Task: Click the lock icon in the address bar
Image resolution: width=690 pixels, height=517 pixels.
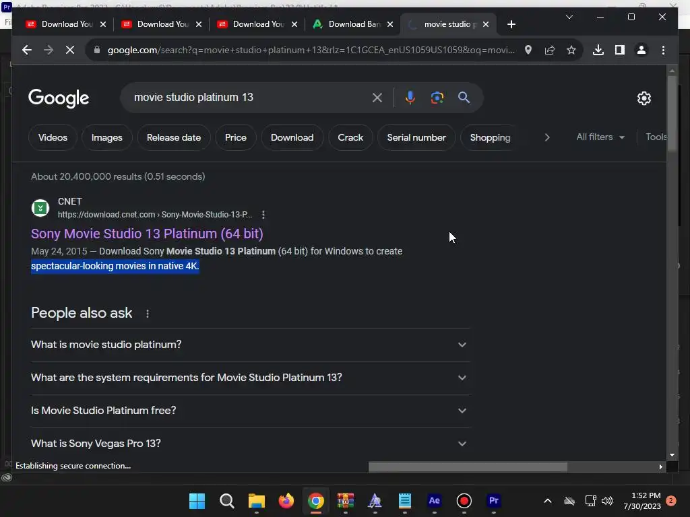Action: point(97,50)
